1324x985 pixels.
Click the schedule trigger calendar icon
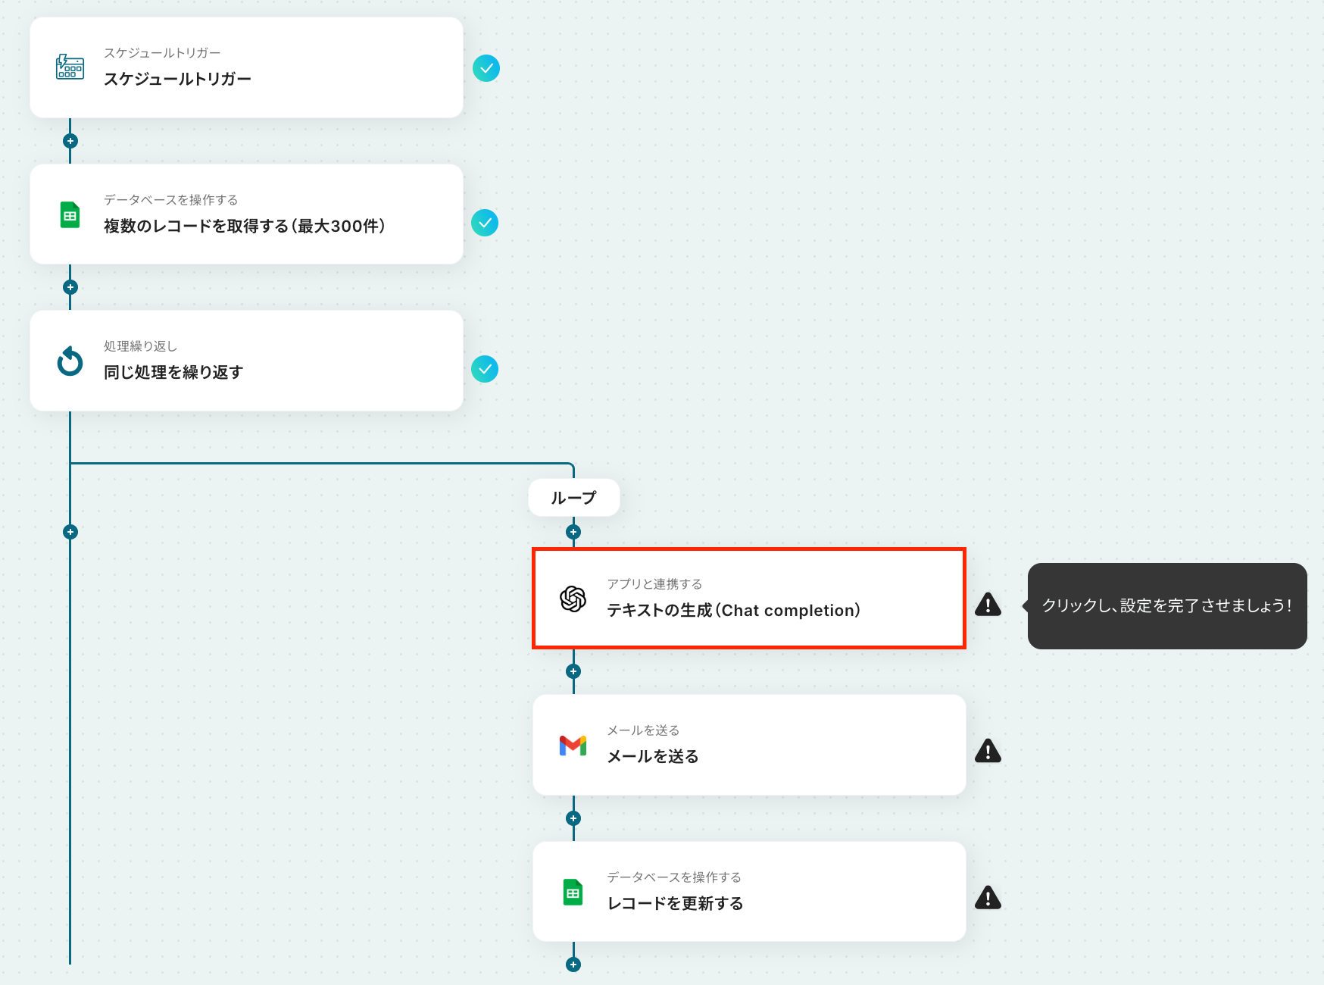pos(70,67)
